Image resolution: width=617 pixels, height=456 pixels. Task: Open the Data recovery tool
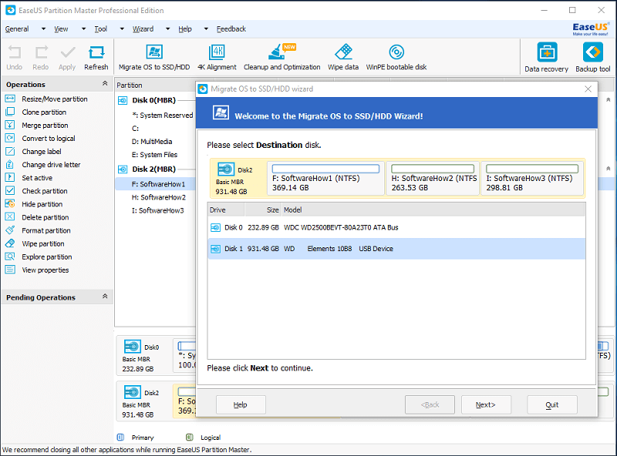click(x=547, y=58)
